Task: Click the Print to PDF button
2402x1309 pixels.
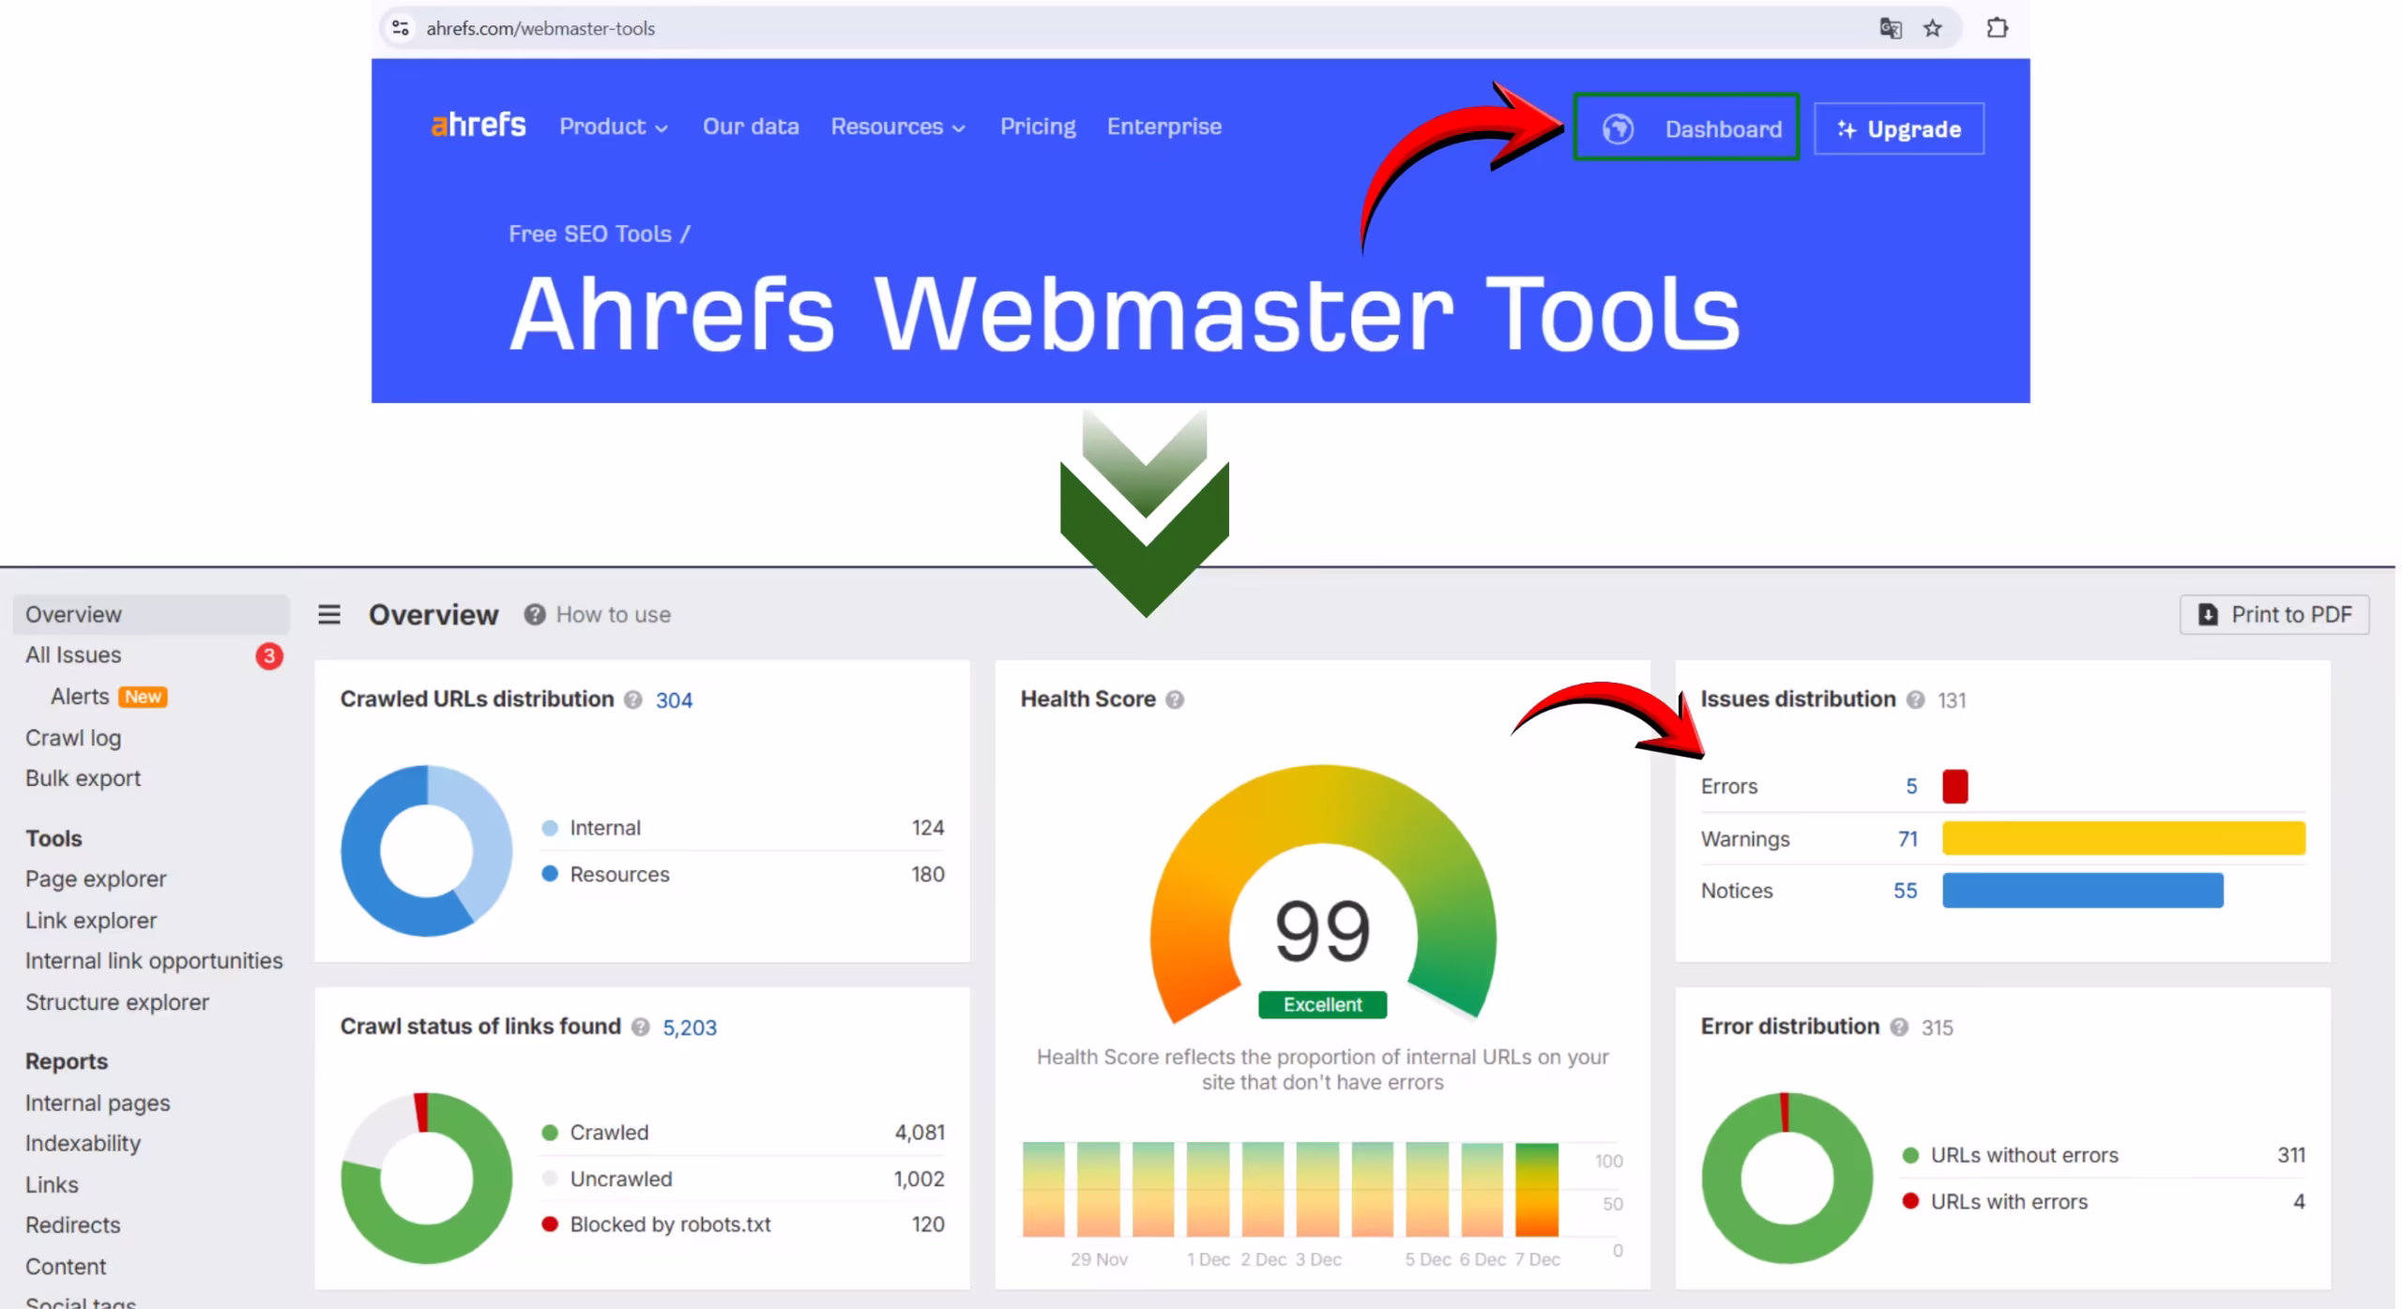Action: 2274,614
